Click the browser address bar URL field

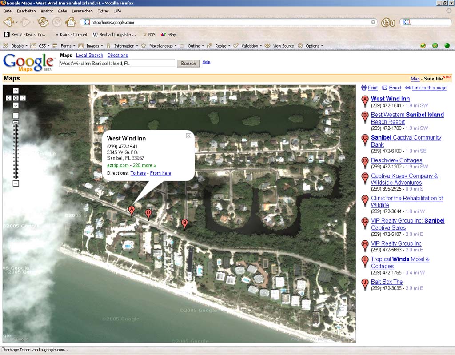pyautogui.click(x=228, y=22)
